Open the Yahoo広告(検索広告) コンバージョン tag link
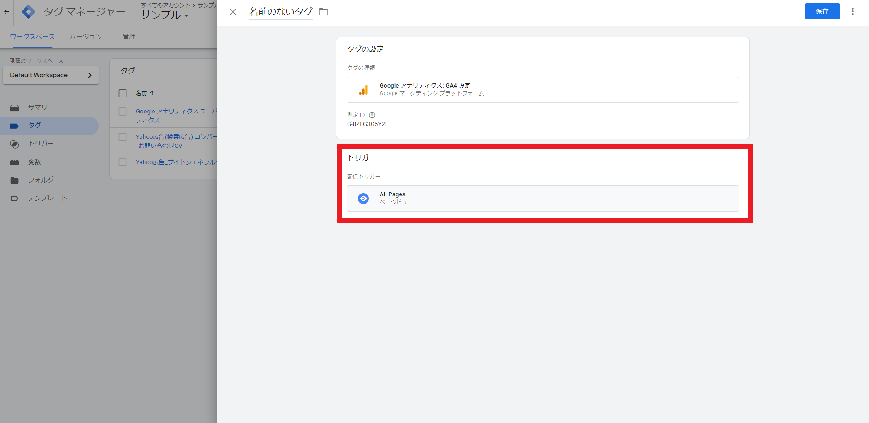This screenshot has width=869, height=423. click(176, 141)
